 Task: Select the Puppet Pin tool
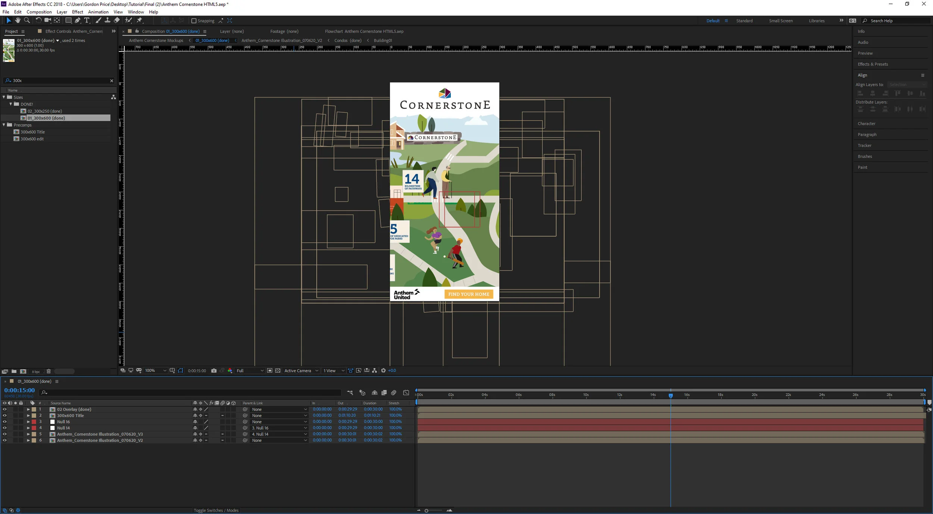tap(138, 21)
